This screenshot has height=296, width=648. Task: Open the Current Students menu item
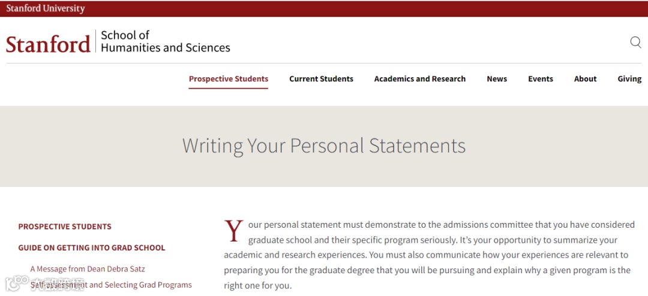tap(321, 79)
